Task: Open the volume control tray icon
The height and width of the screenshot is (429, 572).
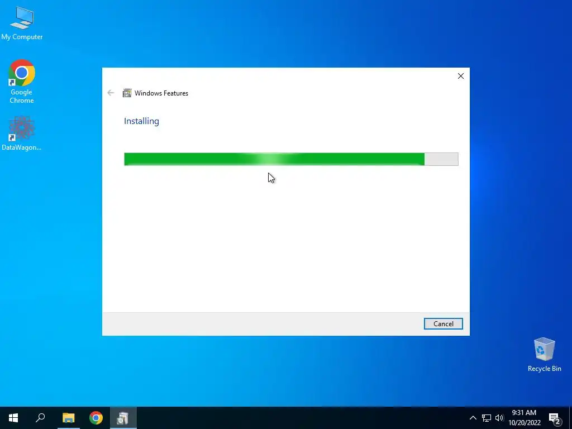Action: [x=499, y=418]
